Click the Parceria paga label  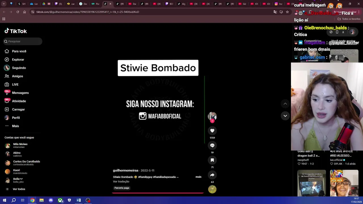click(122, 188)
